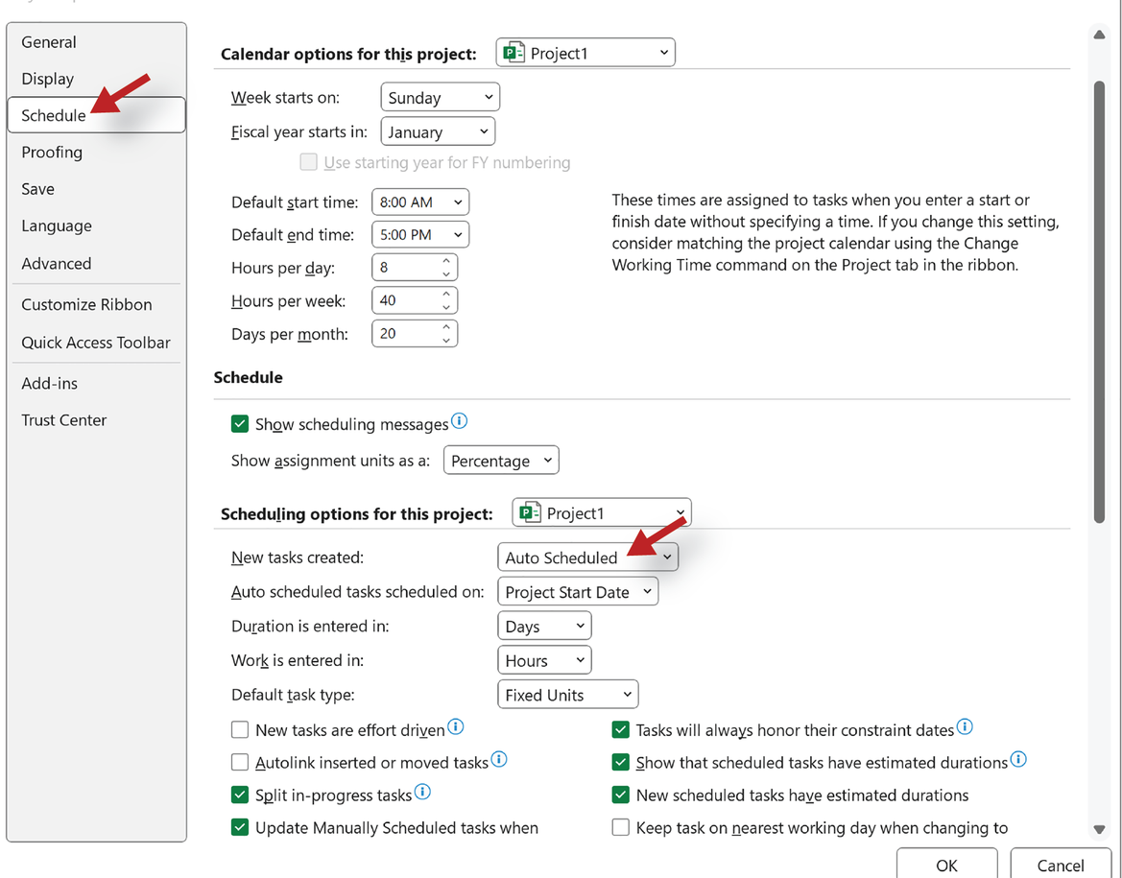Click info icon beside Show scheduling messages
The image size is (1122, 878).
tap(460, 420)
